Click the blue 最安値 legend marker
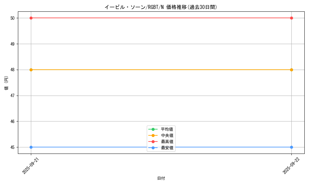 point(153,148)
